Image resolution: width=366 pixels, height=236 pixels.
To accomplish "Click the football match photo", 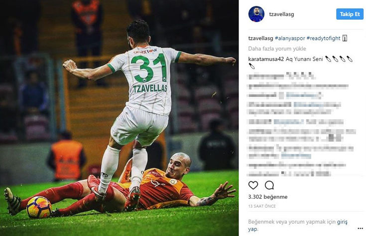I will click(x=120, y=118).
